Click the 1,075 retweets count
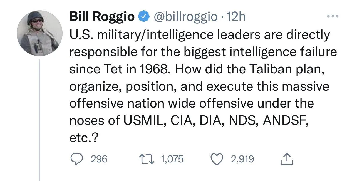357x181 pixels. coord(172,159)
